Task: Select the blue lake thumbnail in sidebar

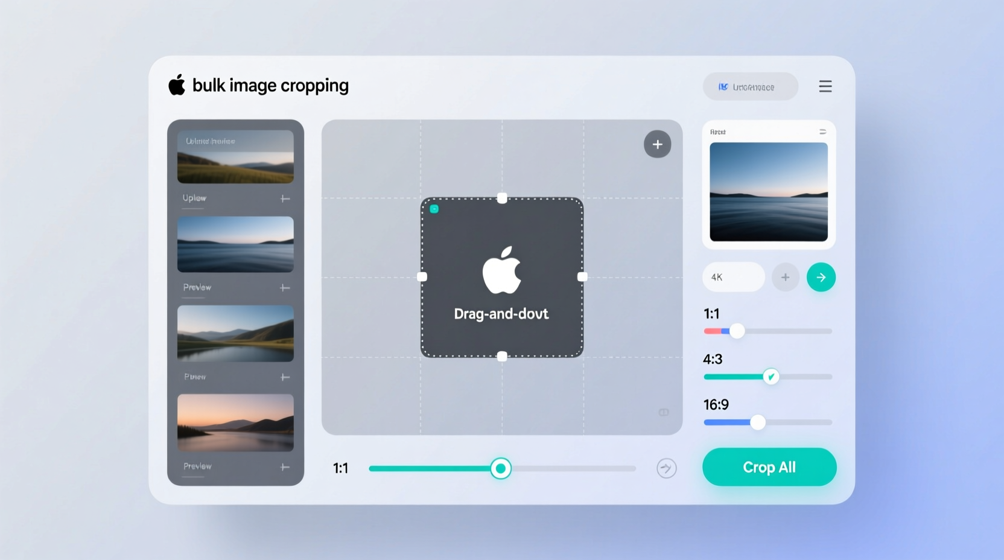Action: coord(235,244)
